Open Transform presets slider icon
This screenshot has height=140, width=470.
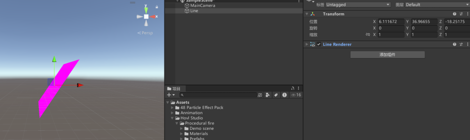pyautogui.click(x=461, y=14)
